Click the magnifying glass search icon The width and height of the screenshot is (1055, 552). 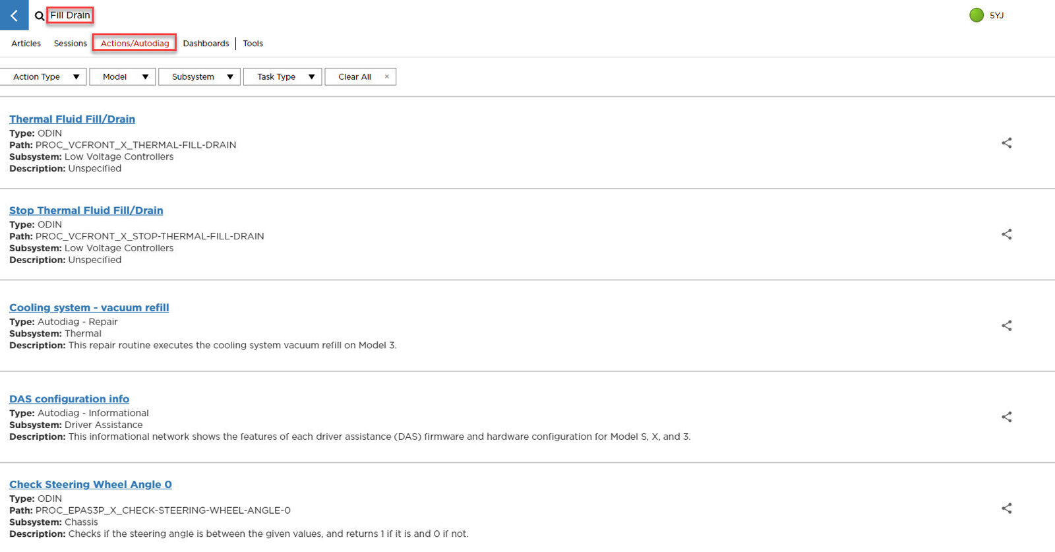click(40, 16)
